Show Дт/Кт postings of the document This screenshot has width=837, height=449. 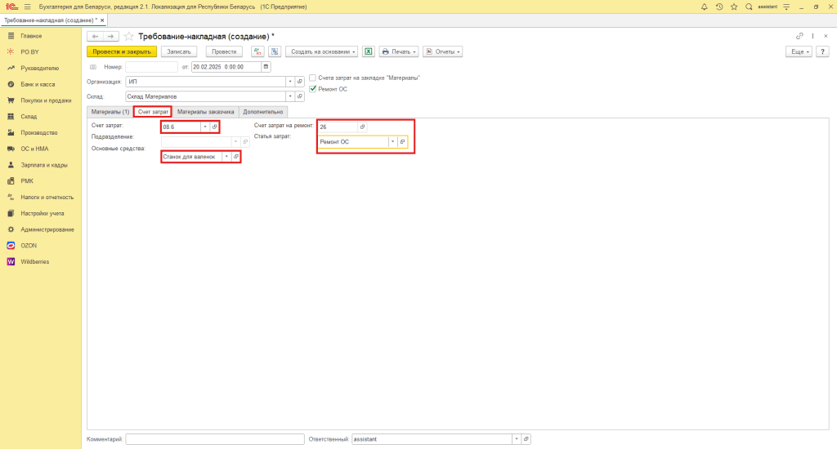pos(257,51)
